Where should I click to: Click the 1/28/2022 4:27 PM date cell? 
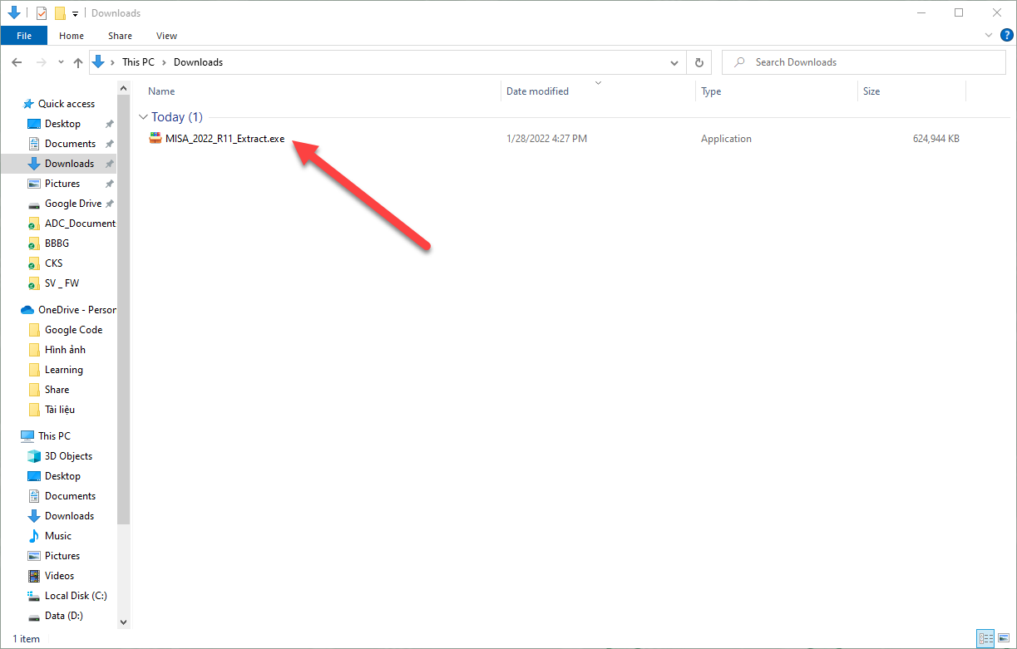(x=546, y=139)
